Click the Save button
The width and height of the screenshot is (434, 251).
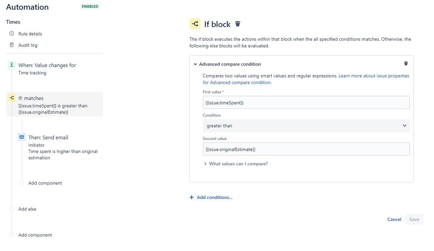[414, 219]
